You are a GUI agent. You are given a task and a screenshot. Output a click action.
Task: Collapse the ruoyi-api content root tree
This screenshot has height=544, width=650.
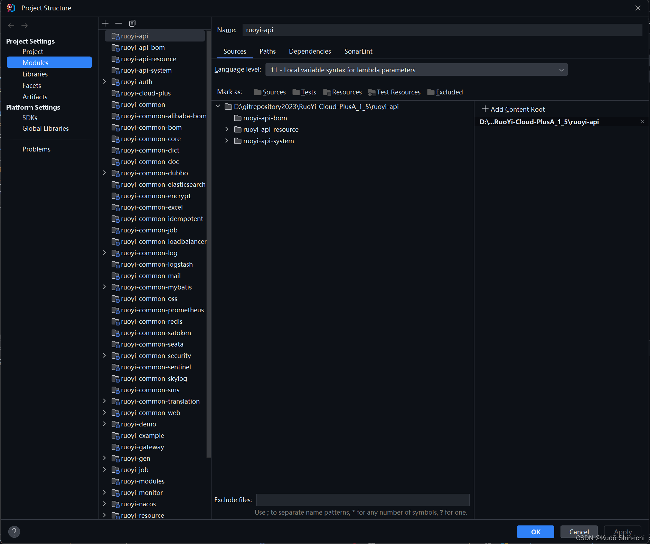pos(218,106)
